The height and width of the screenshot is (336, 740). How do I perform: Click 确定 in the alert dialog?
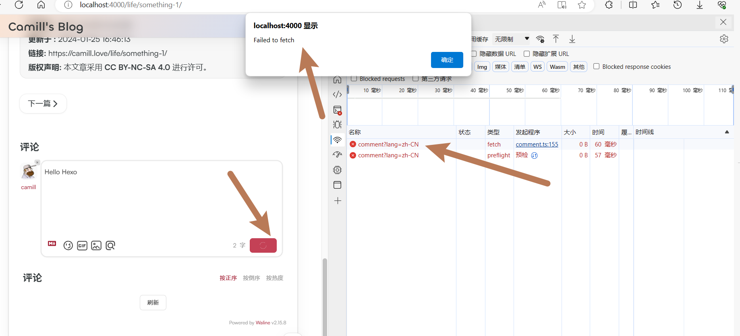tap(447, 60)
